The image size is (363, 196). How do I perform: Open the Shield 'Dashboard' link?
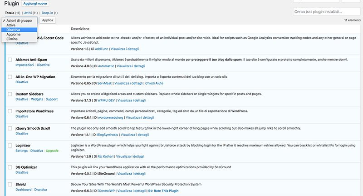click(23, 189)
